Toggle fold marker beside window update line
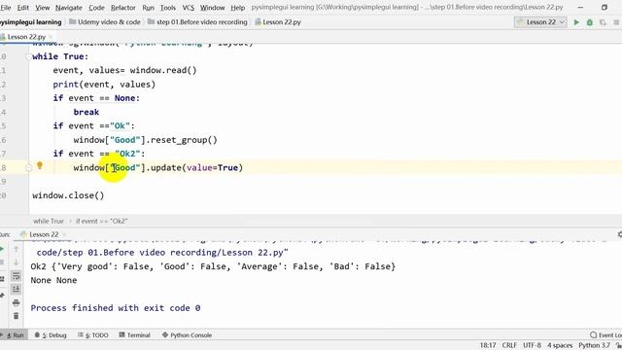 point(28,168)
